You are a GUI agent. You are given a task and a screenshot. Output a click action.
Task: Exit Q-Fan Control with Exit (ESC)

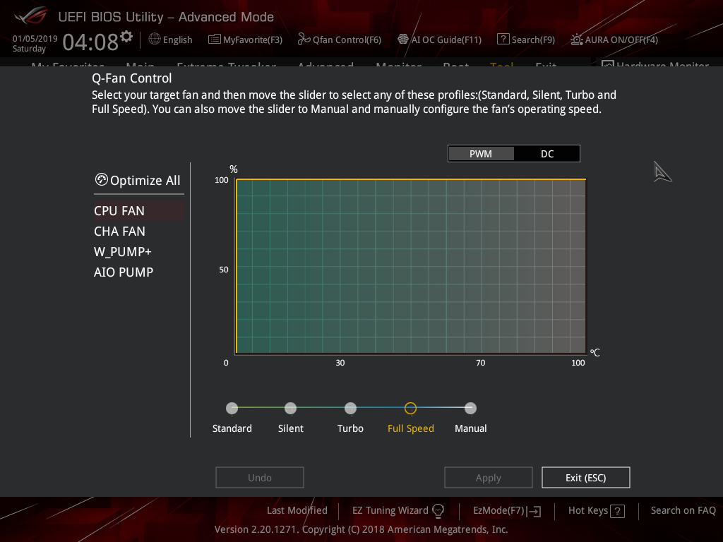tap(585, 477)
